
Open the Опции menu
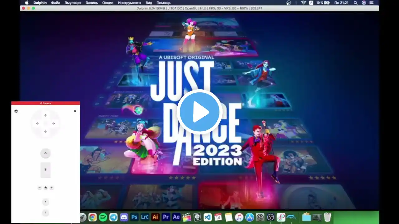[108, 3]
